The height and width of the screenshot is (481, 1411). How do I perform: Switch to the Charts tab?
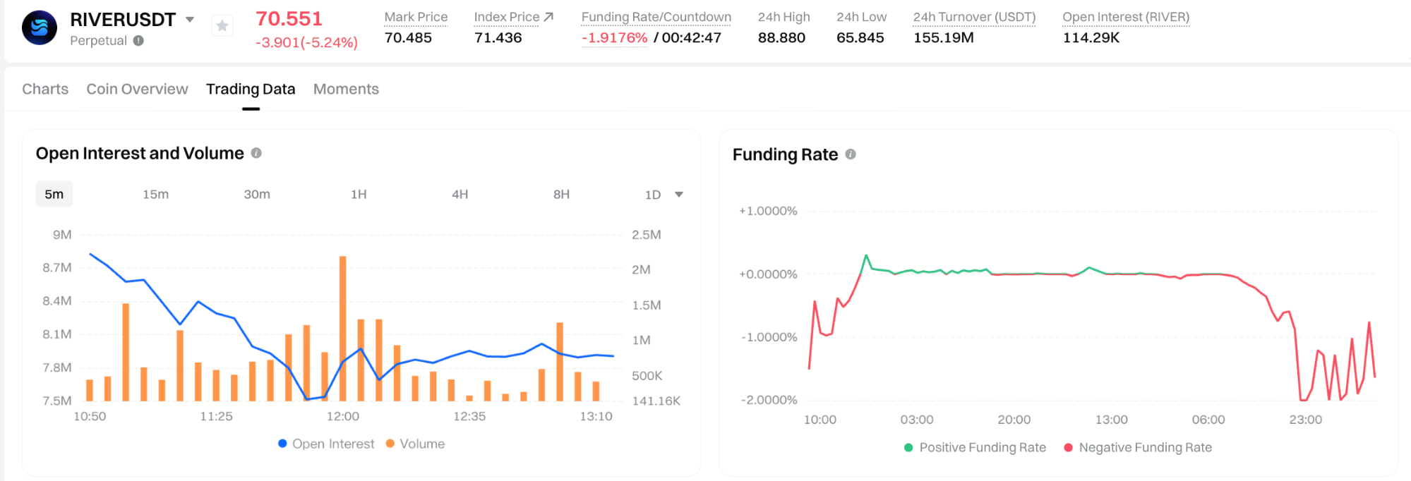point(45,89)
